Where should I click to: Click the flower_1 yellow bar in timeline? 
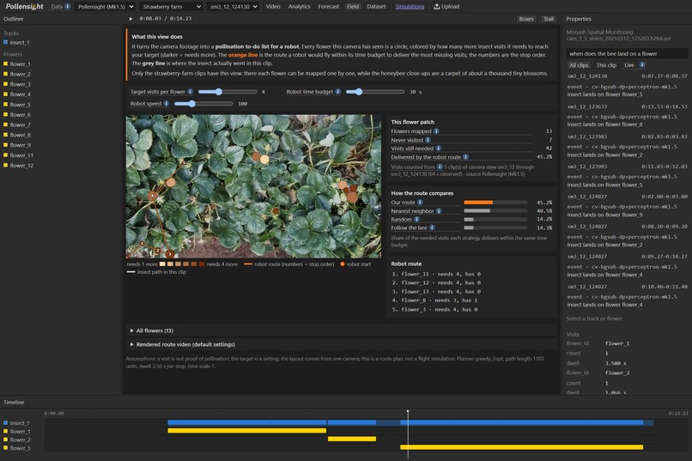[x=246, y=431]
